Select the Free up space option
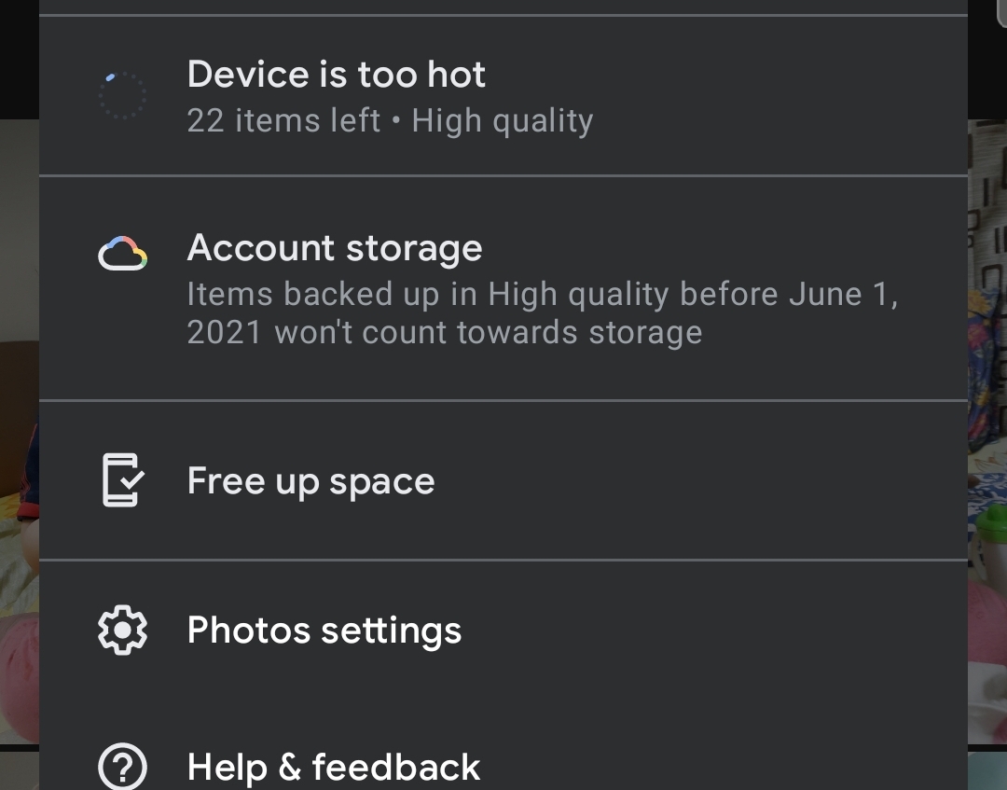 (310, 481)
